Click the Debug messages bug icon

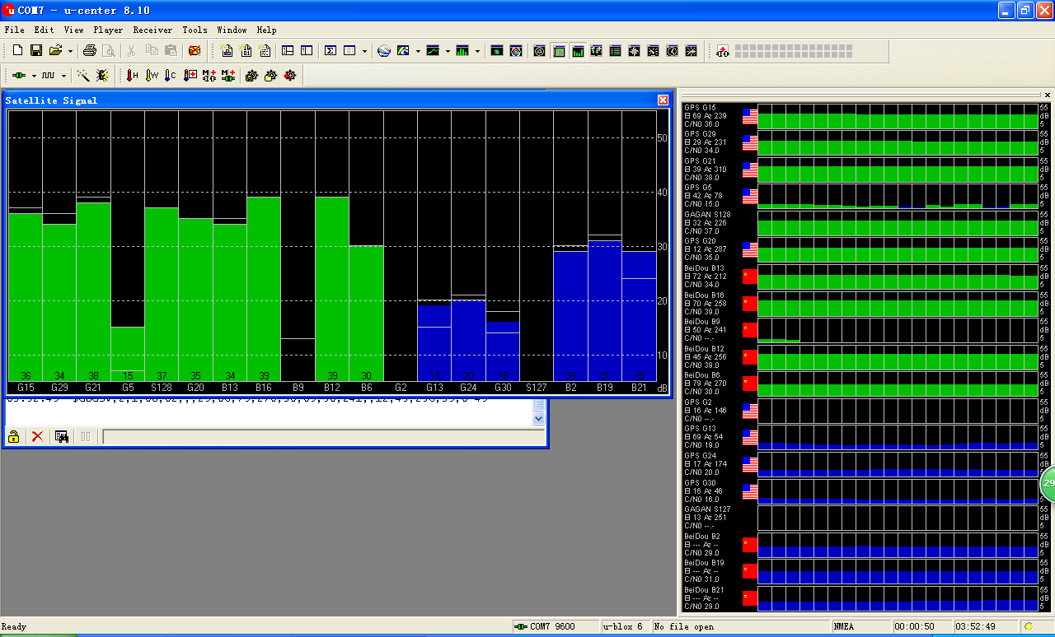102,76
